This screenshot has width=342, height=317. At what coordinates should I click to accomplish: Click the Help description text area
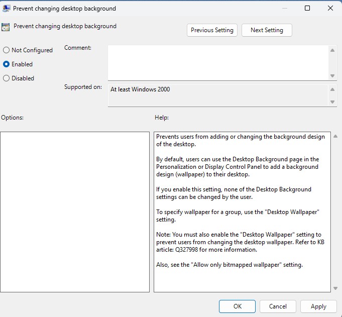(242, 212)
